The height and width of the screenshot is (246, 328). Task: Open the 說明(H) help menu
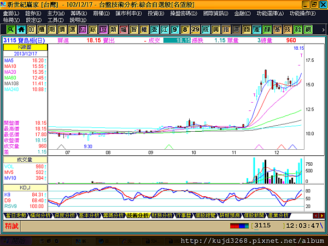pyautogui.click(x=78, y=20)
